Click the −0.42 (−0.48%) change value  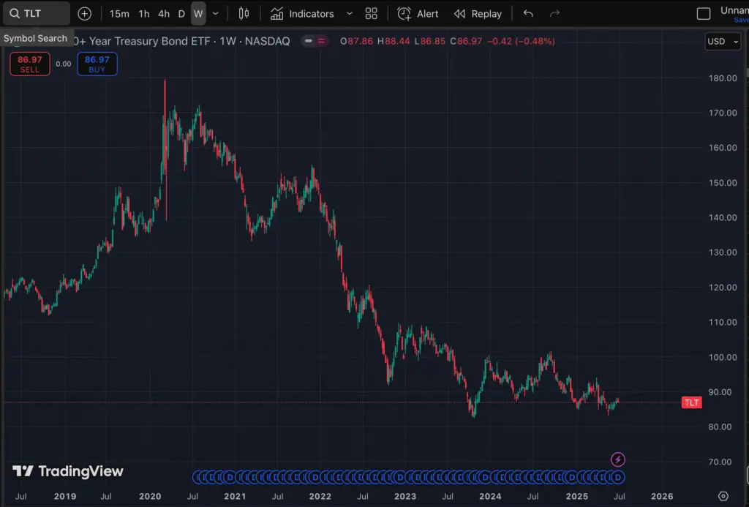pyautogui.click(x=521, y=41)
